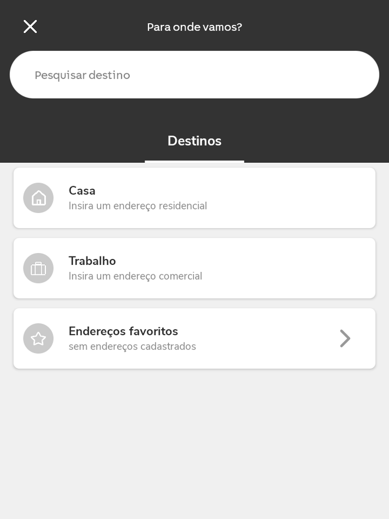Click the Endereços favoritos title text
Screen dimensions: 389x519
123,331
